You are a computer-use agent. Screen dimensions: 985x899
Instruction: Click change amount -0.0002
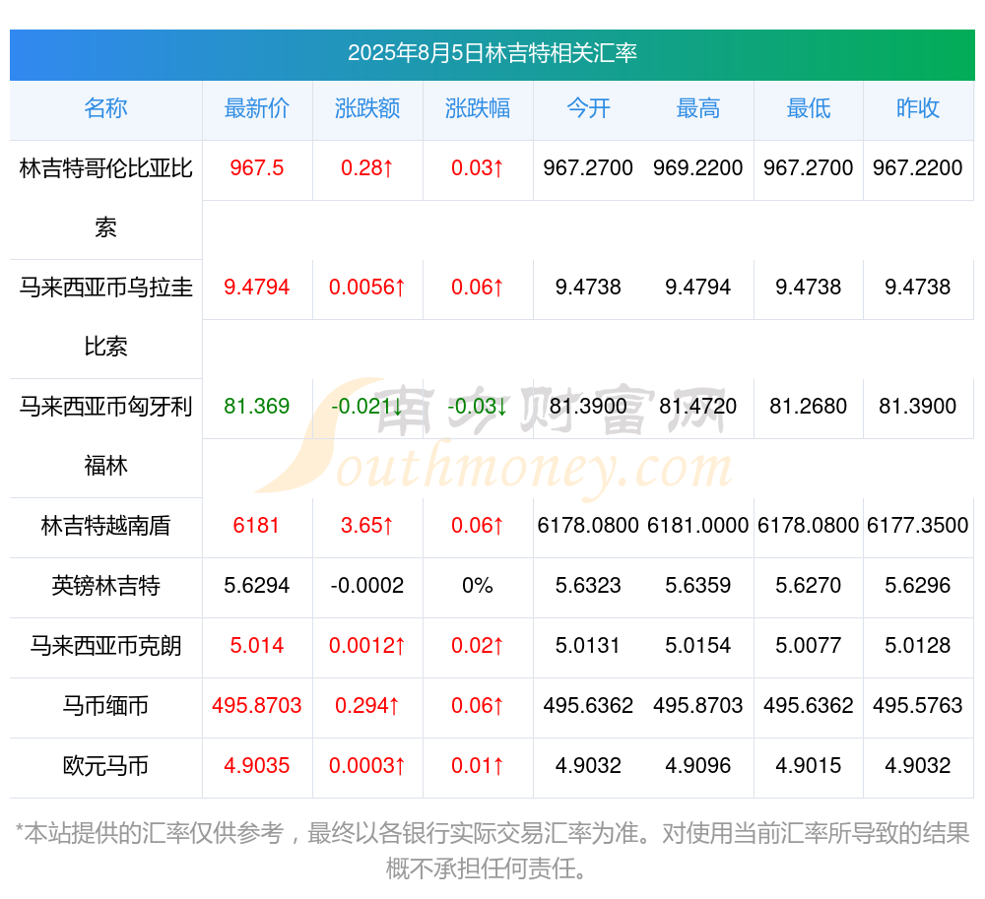(366, 586)
